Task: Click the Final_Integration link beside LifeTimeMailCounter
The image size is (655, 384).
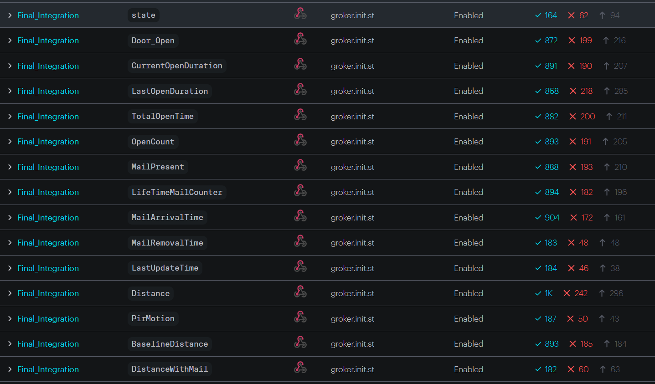Action: (48, 192)
